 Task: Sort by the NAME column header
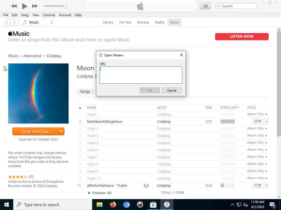pyautogui.click(x=92, y=108)
